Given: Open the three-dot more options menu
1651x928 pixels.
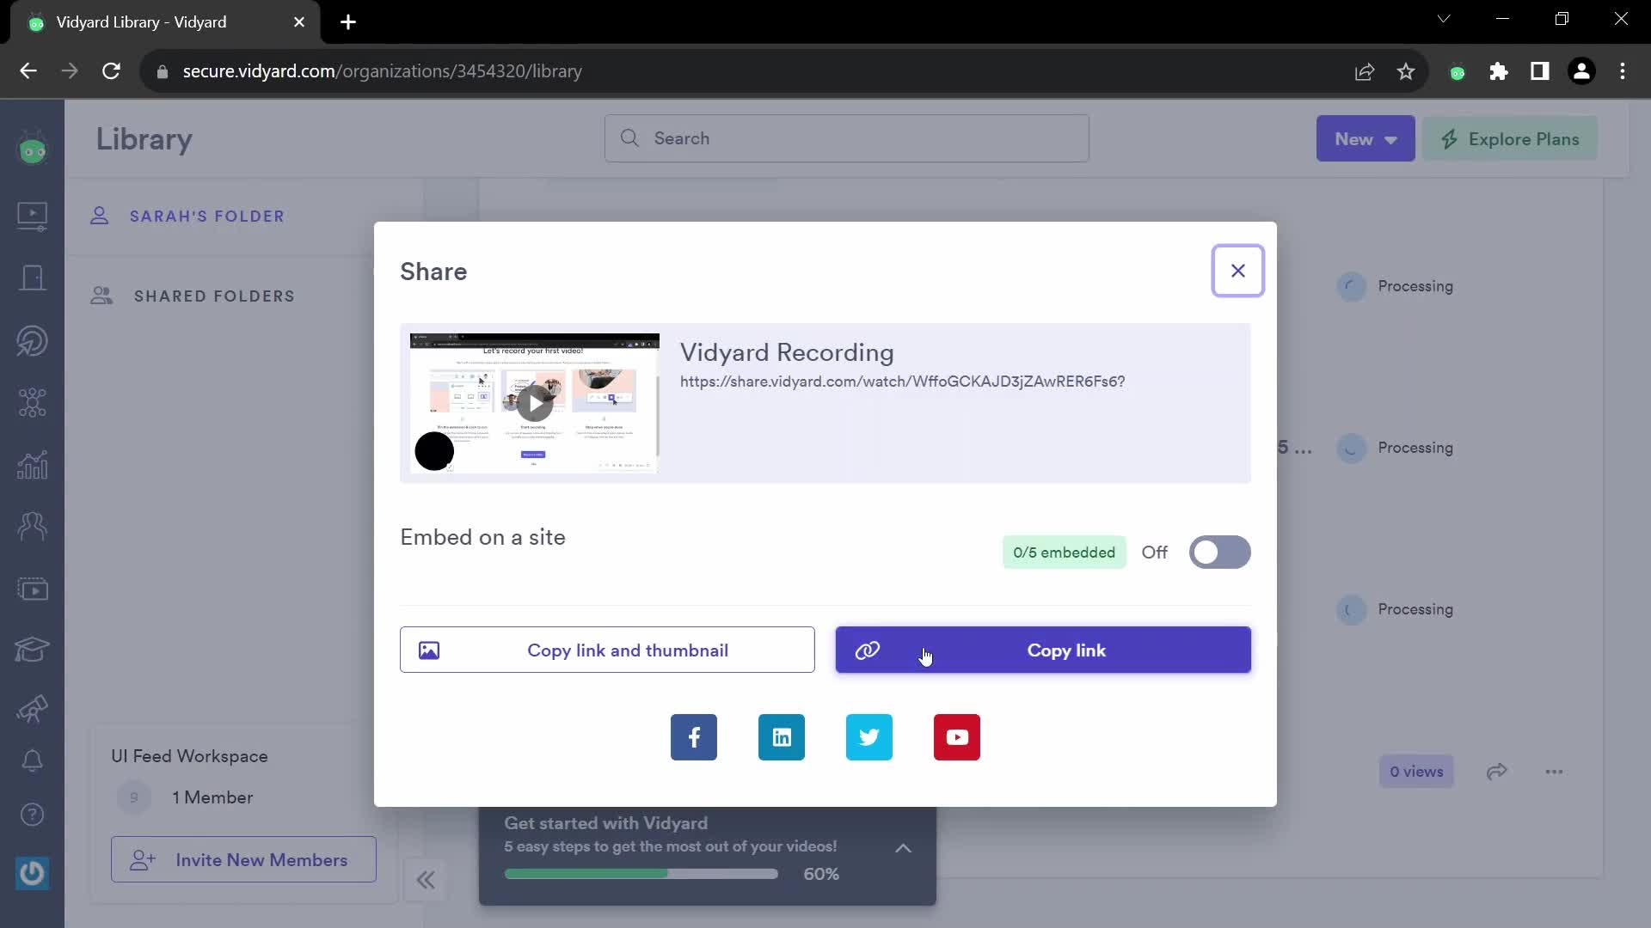Looking at the screenshot, I should (1554, 772).
